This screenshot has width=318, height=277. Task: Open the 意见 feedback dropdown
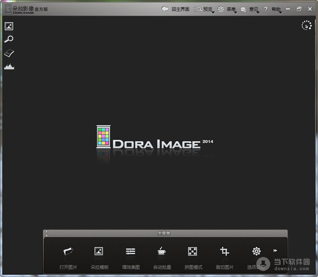pyautogui.click(x=250, y=10)
